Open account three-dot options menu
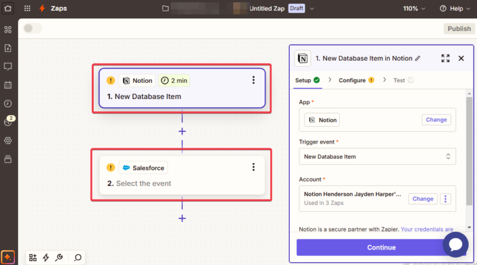The height and width of the screenshot is (265, 477). coord(445,199)
